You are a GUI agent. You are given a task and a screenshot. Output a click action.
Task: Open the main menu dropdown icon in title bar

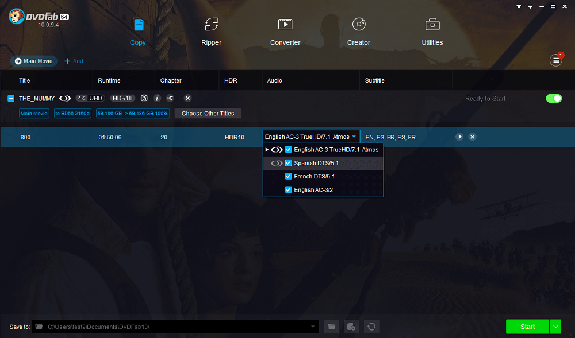(530, 6)
